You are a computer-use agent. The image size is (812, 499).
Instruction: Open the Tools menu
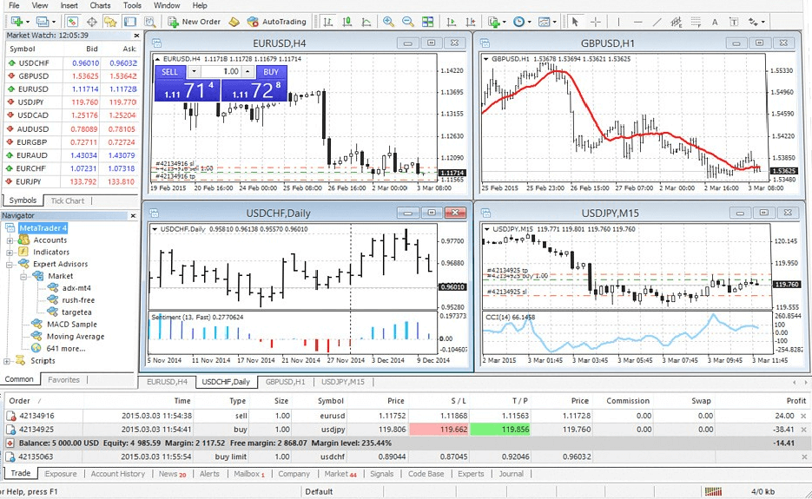132,6
